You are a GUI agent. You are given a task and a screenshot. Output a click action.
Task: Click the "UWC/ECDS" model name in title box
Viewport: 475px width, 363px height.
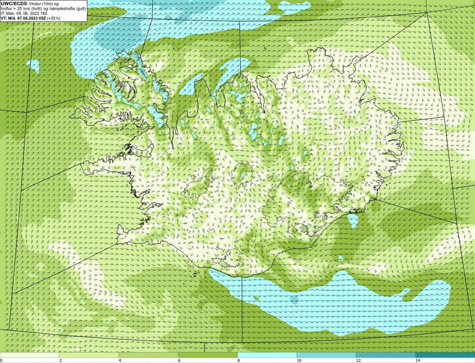coord(14,3)
